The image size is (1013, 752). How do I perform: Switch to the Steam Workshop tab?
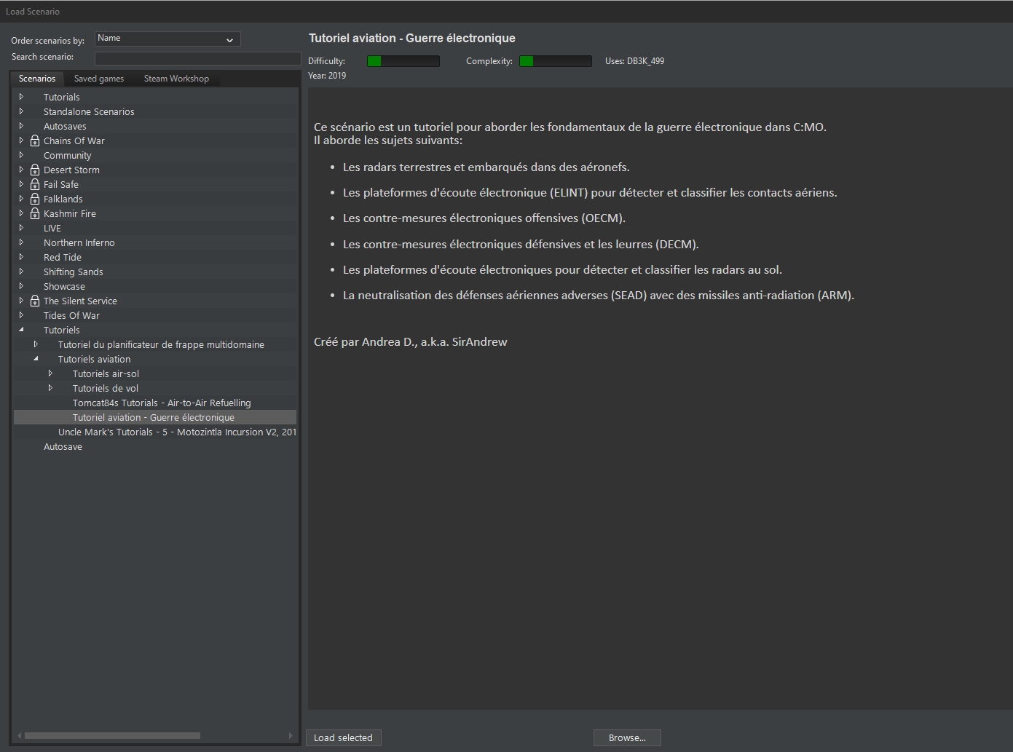(176, 79)
